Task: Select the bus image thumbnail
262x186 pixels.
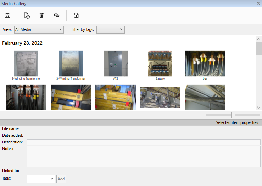Action: tap(205, 64)
